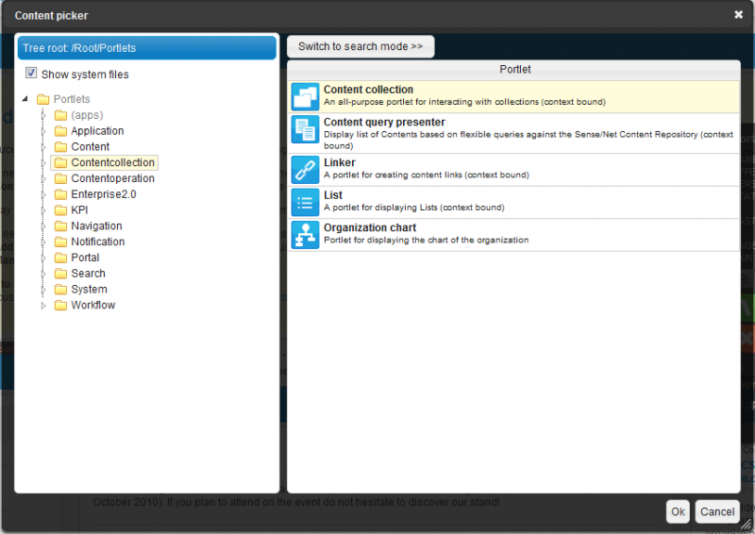Click the Tree root /Root/Portlets header
Viewport: 755px width, 534px height.
click(147, 48)
